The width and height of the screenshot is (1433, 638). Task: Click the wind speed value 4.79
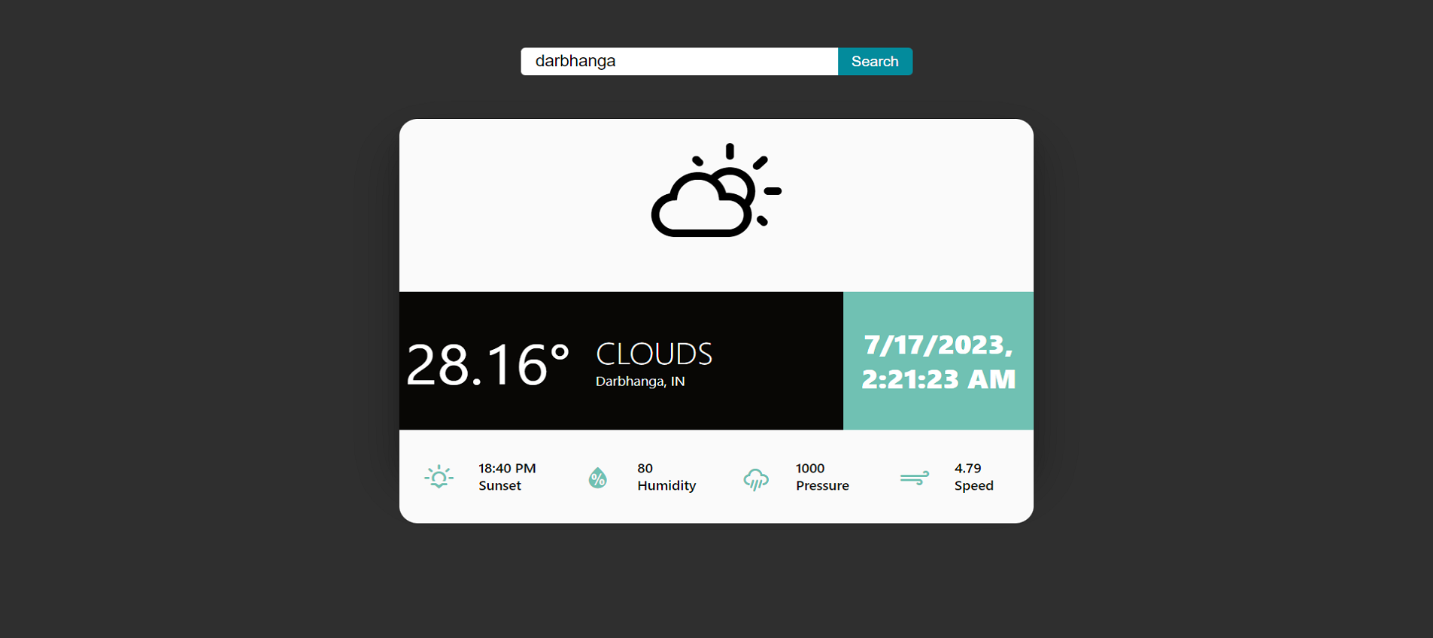click(967, 468)
